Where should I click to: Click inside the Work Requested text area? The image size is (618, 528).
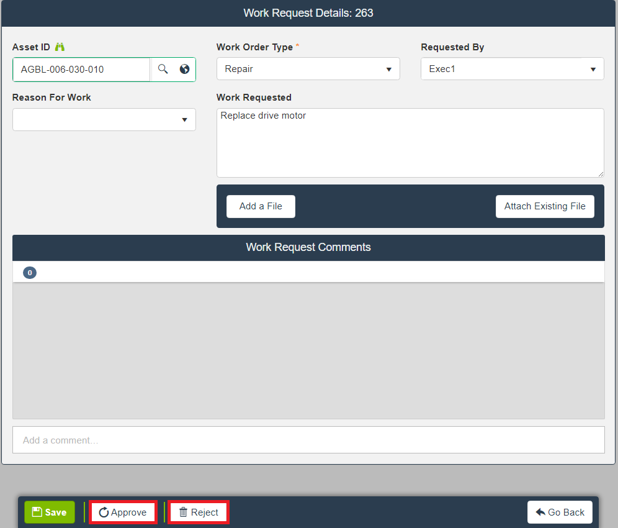(x=410, y=143)
